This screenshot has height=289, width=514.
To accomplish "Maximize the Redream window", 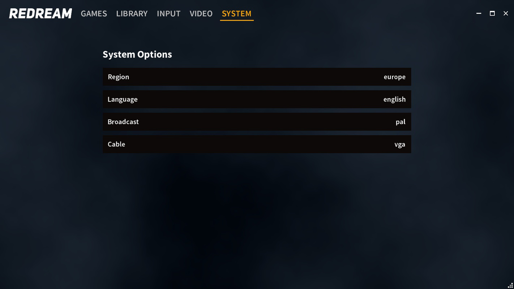I will (x=492, y=13).
